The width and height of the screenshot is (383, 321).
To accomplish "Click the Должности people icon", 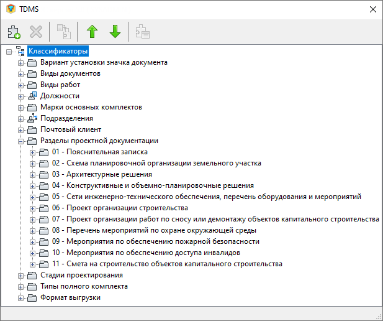I will coord(32,96).
